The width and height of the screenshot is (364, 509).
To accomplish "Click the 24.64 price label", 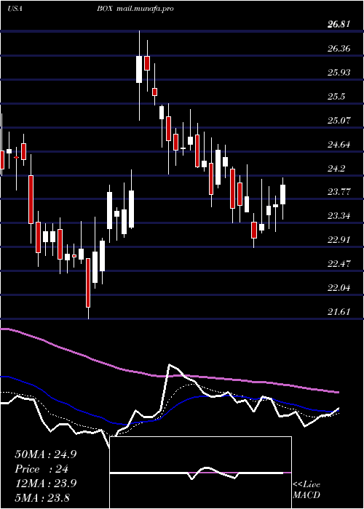I will (339, 145).
